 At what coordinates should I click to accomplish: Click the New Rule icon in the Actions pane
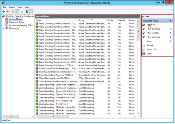pos(144,25)
